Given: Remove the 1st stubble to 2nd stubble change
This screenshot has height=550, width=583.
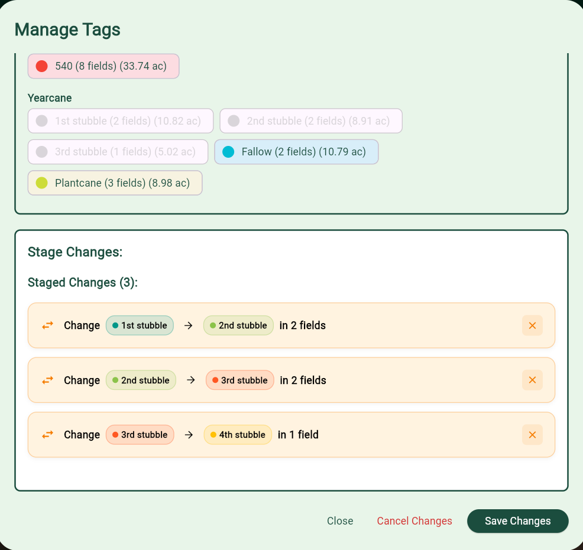Looking at the screenshot, I should pyautogui.click(x=532, y=325).
